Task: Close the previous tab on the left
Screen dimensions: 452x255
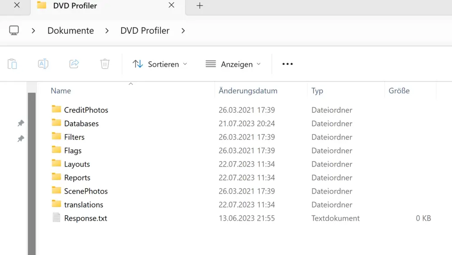Action: [x=17, y=5]
